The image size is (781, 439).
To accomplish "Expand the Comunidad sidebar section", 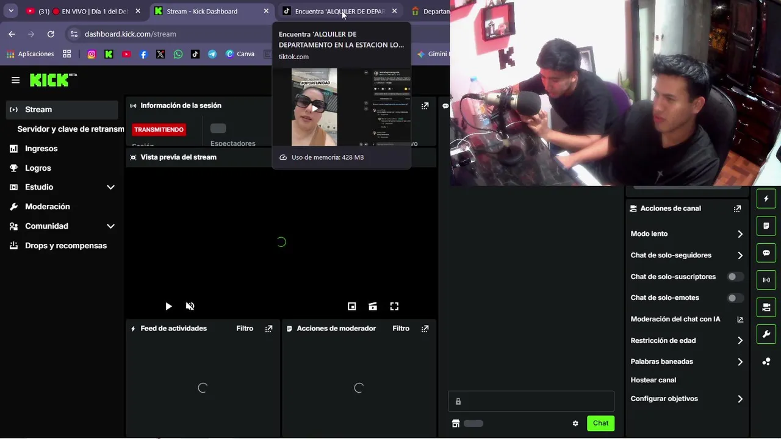I will (x=110, y=226).
